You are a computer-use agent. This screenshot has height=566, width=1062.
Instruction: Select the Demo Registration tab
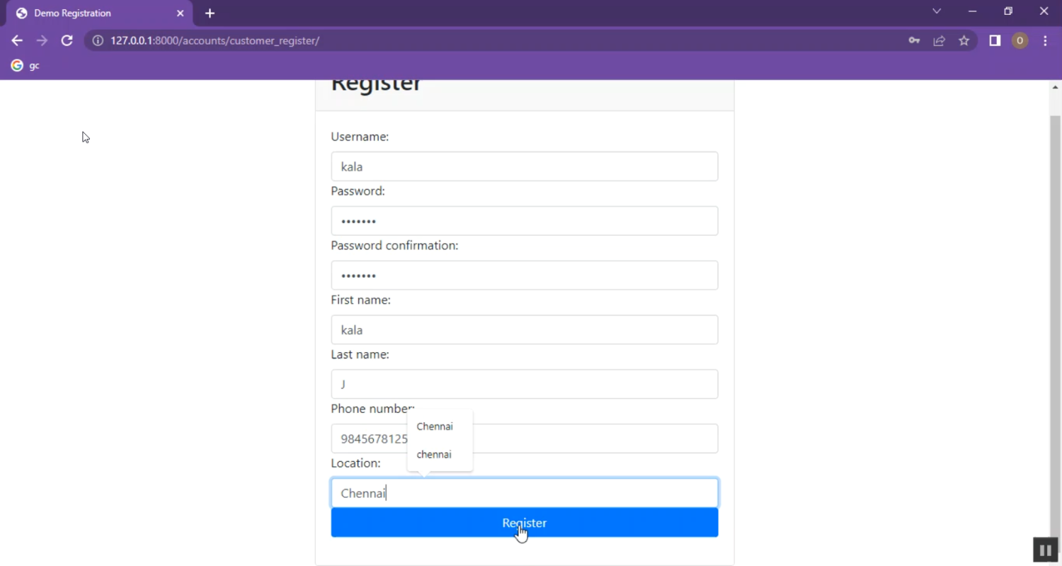point(92,13)
